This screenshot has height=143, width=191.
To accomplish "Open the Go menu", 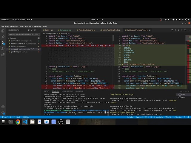I will coord(27,27).
